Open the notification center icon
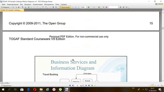 point(160,89)
